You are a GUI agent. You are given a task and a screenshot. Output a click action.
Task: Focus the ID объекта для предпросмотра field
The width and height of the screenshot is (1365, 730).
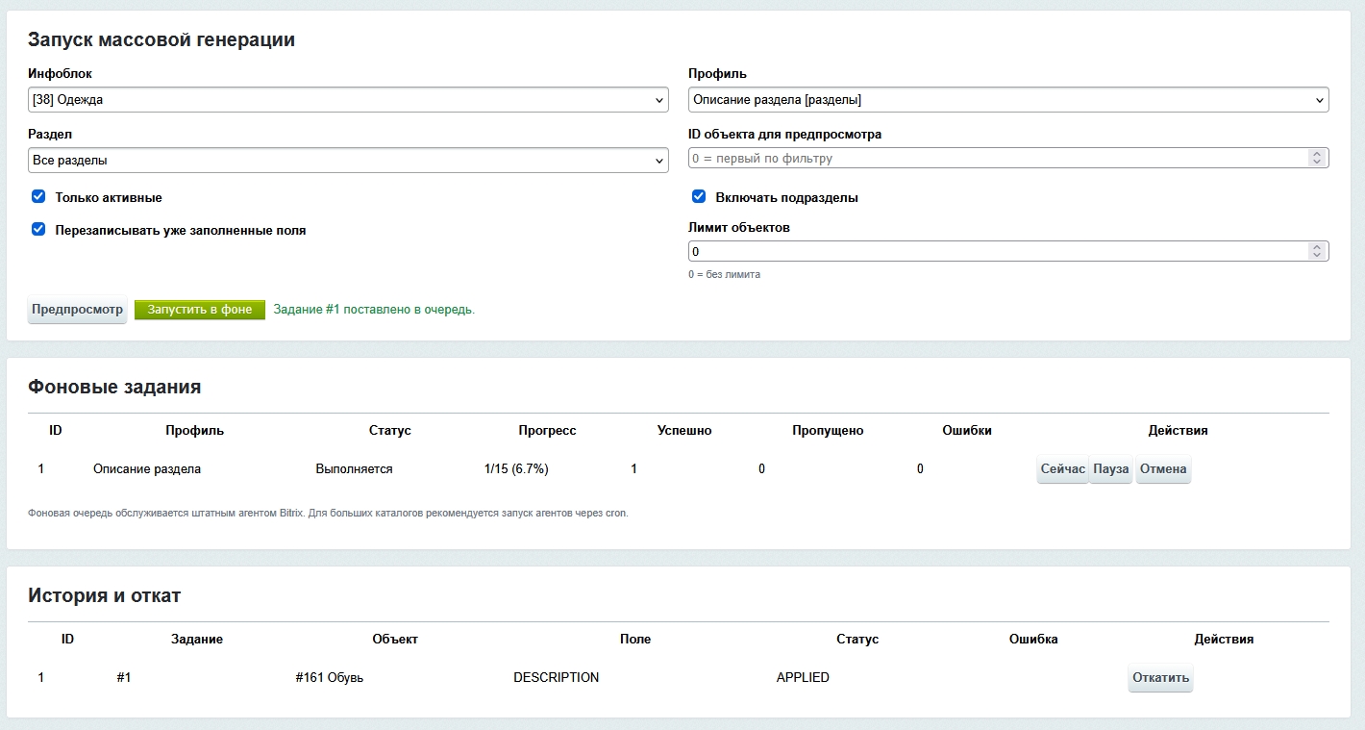tap(1008, 158)
